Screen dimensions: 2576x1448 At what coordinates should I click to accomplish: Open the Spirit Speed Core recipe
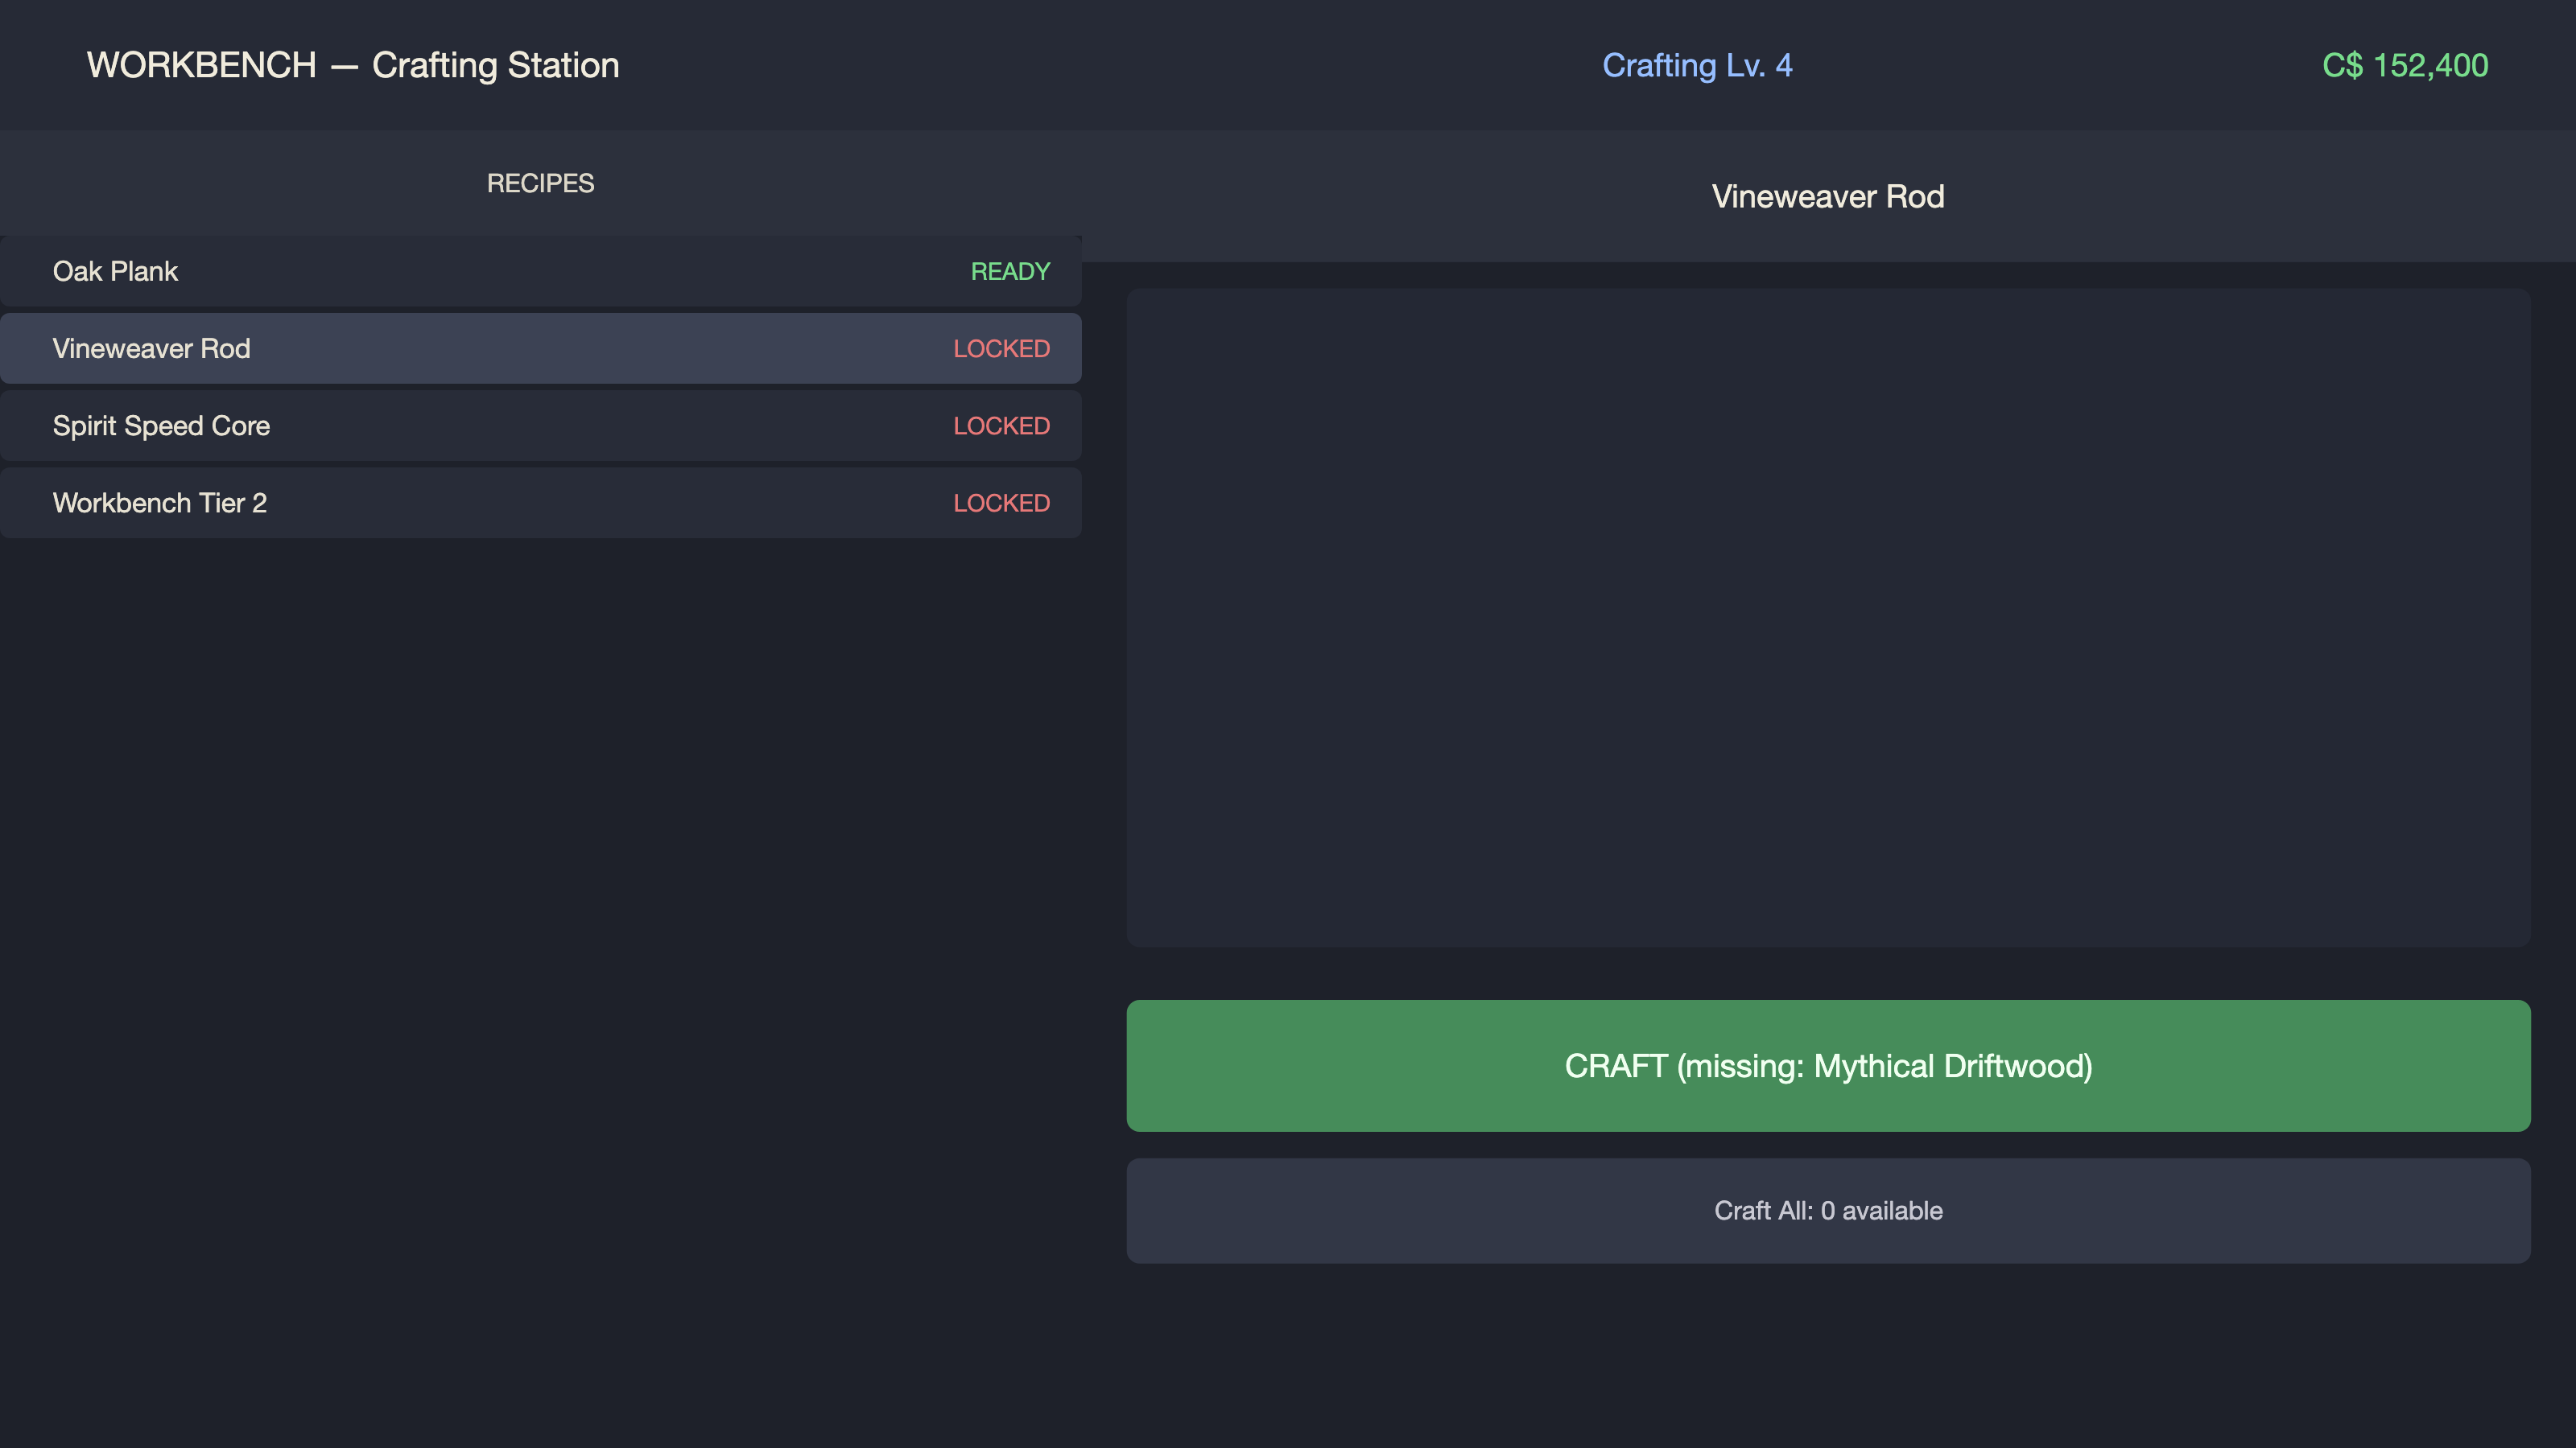tap(540, 426)
